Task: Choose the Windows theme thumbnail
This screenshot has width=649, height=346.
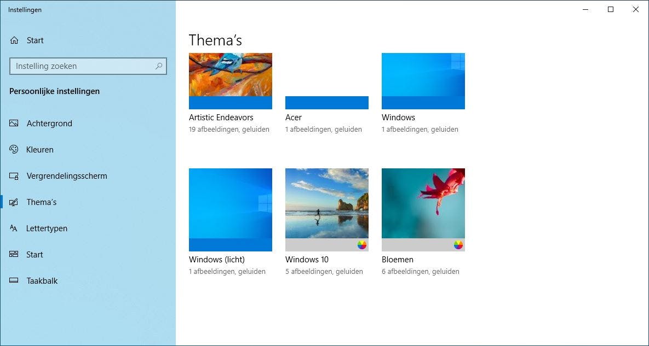Action: (423, 81)
